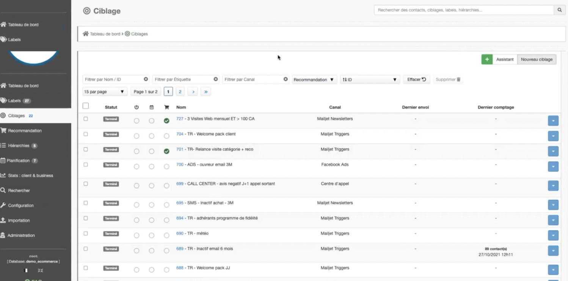Go to page 2
This screenshot has height=281, width=568.
pos(180,92)
